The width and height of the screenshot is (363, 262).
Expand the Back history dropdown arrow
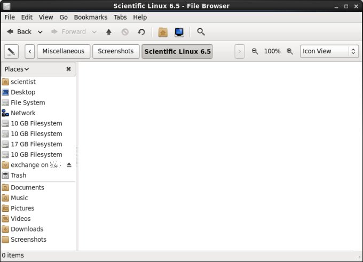[40, 32]
